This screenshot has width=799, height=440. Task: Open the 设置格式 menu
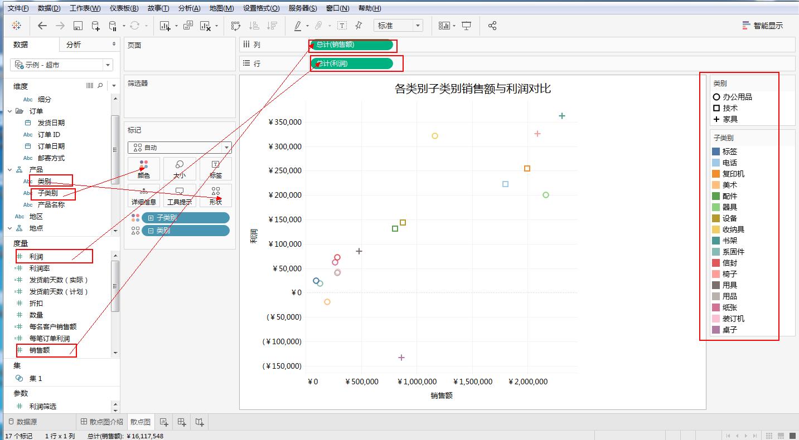point(262,8)
